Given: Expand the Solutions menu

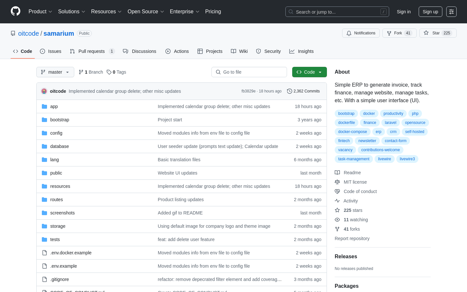Looking at the screenshot, I should (x=72, y=12).
